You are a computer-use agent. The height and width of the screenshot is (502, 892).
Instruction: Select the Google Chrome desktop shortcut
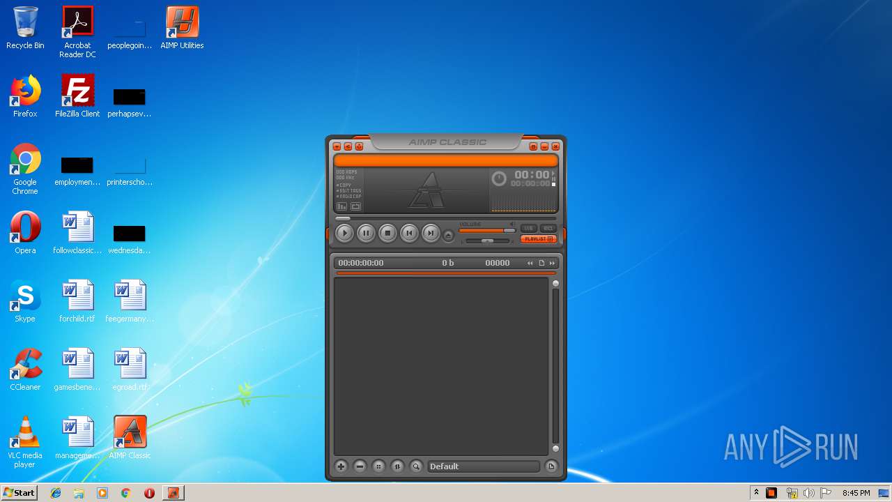click(x=25, y=169)
